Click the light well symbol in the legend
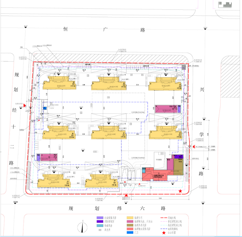The image size is (242, 237). (100, 230)
